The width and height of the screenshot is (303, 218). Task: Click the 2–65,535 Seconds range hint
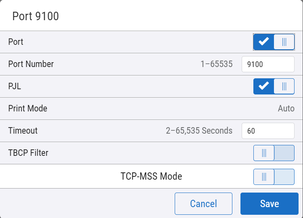199,131
